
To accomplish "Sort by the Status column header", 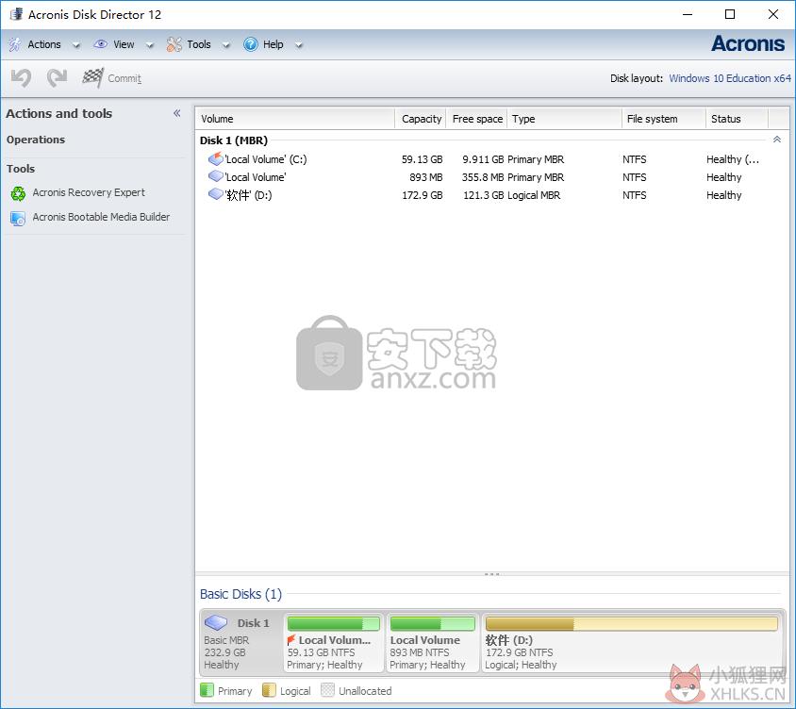I will click(737, 119).
